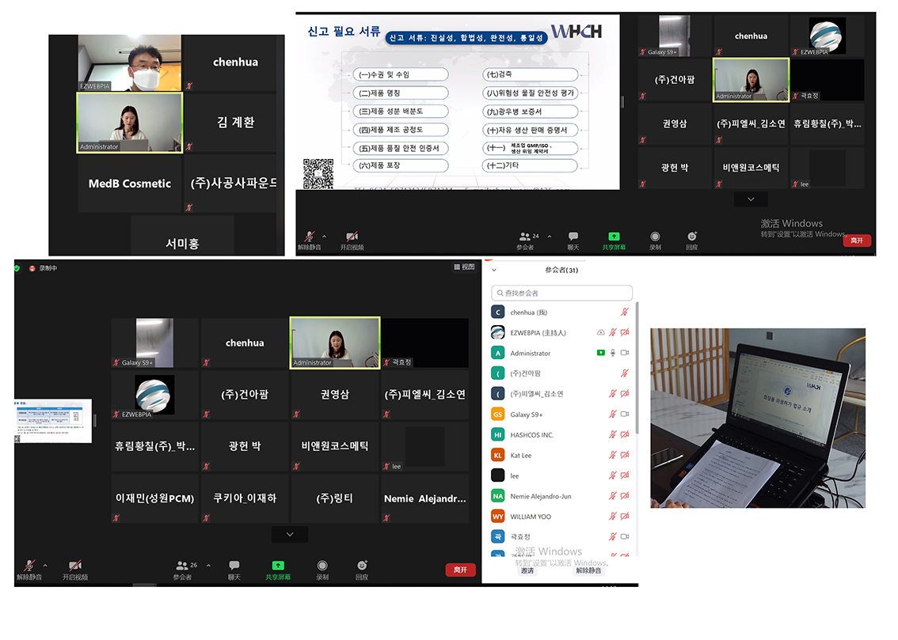Screen dimensions: 898x640
Task: Select Administrator video tile in upper Zoom window
Action: 751,79
